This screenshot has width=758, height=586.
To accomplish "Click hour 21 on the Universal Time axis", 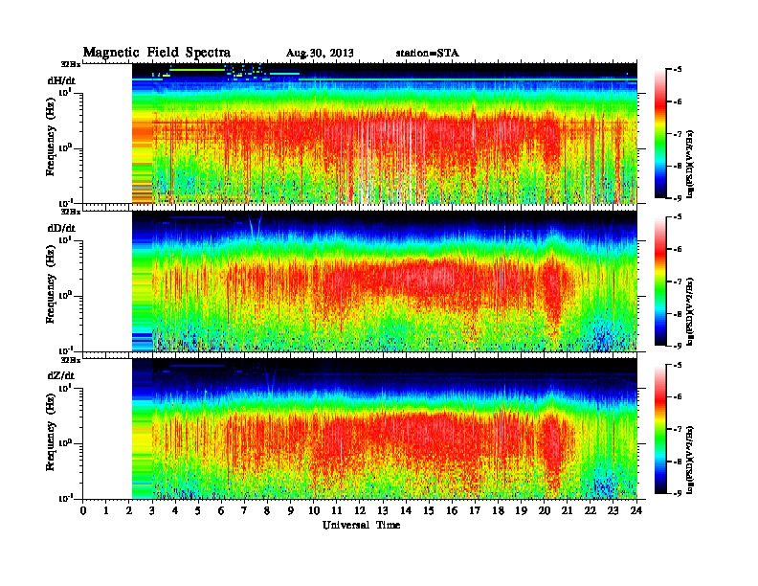I will click(x=567, y=511).
